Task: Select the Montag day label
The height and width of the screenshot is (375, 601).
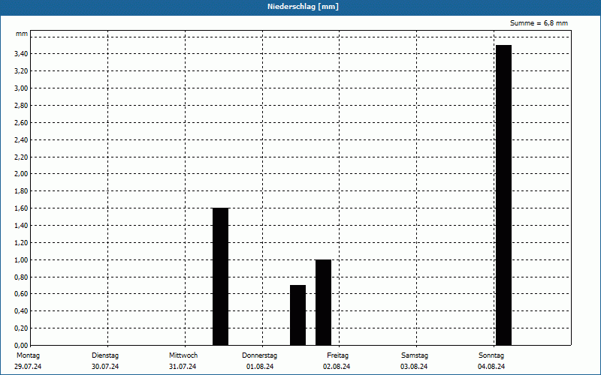Action: (x=28, y=355)
